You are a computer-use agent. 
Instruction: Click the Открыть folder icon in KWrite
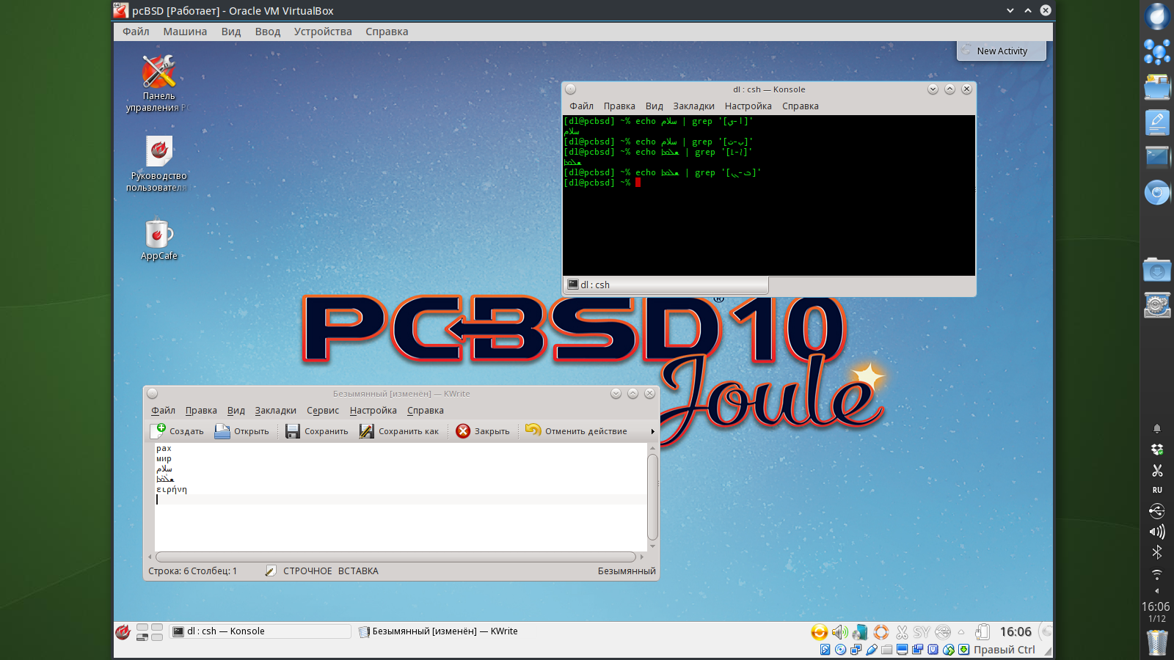[x=222, y=431]
